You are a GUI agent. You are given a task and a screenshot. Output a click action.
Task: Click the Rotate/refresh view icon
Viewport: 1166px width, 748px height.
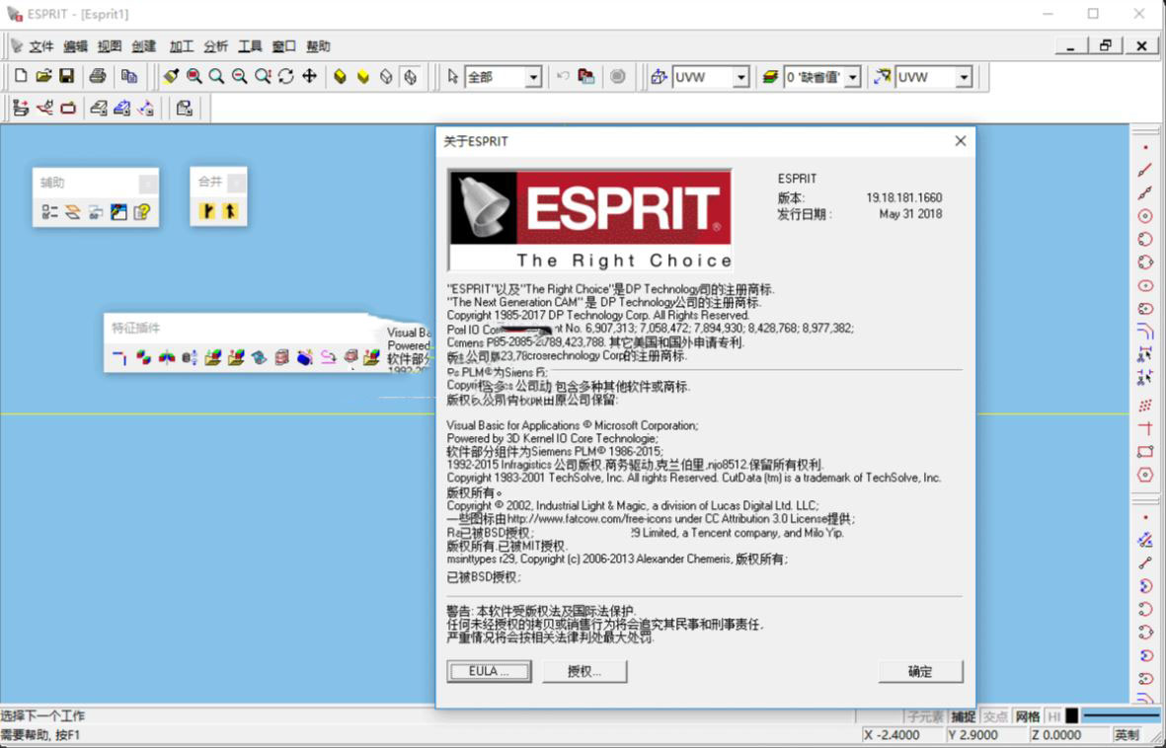click(x=286, y=76)
